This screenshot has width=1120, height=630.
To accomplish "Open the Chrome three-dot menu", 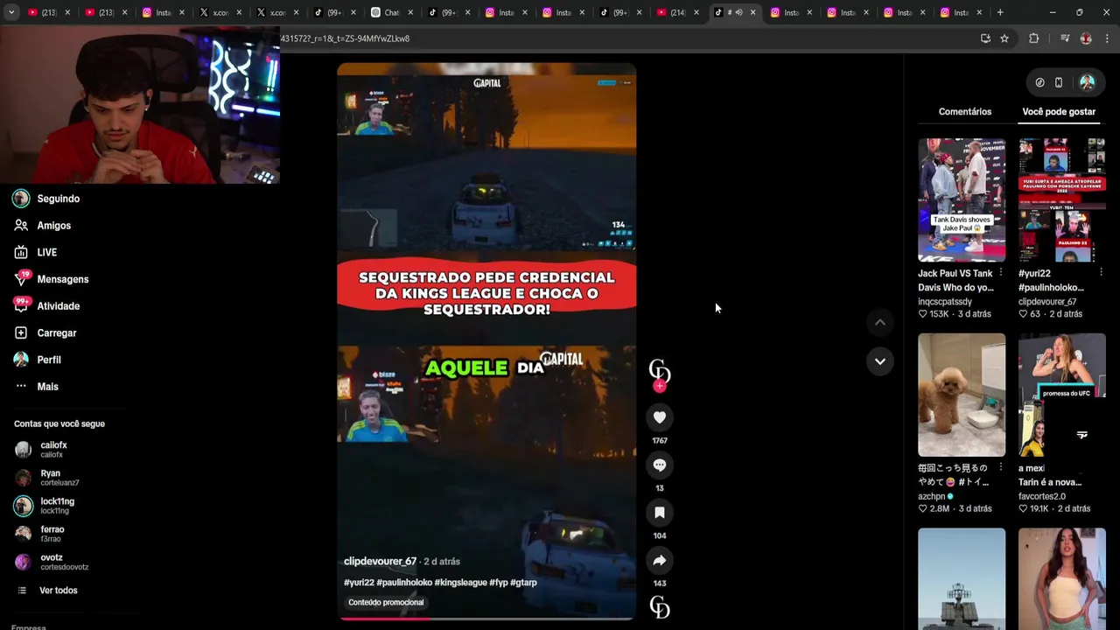I will [1107, 38].
